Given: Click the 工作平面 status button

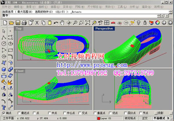Looking at the screenshot, I should pyautogui.click(x=8, y=118).
